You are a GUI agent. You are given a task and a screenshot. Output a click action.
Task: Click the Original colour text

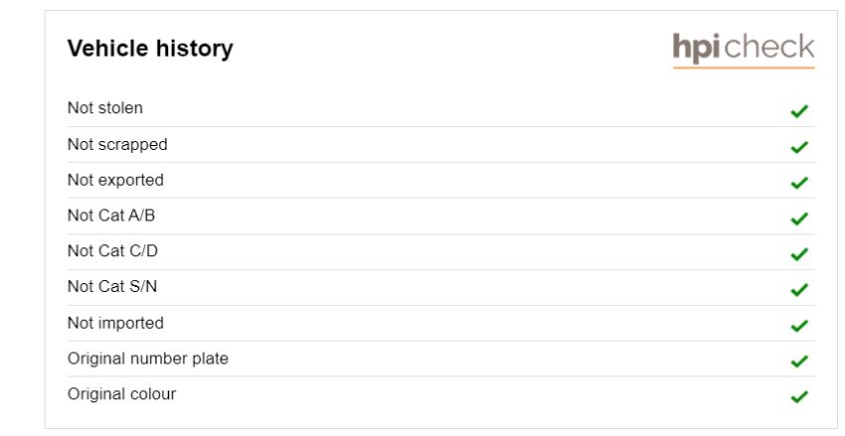point(122,394)
